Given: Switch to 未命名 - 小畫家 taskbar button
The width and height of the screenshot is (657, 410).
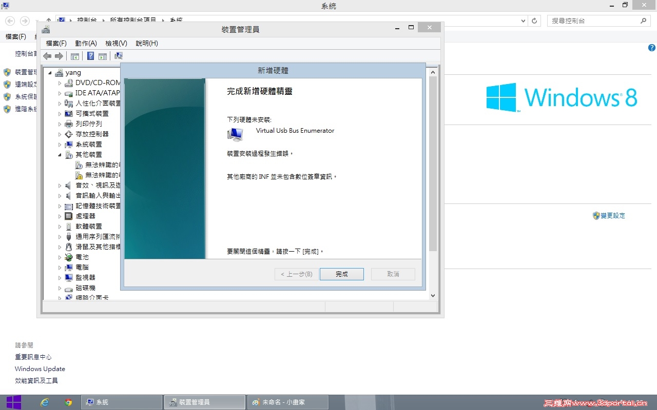Looking at the screenshot, I should [288, 402].
